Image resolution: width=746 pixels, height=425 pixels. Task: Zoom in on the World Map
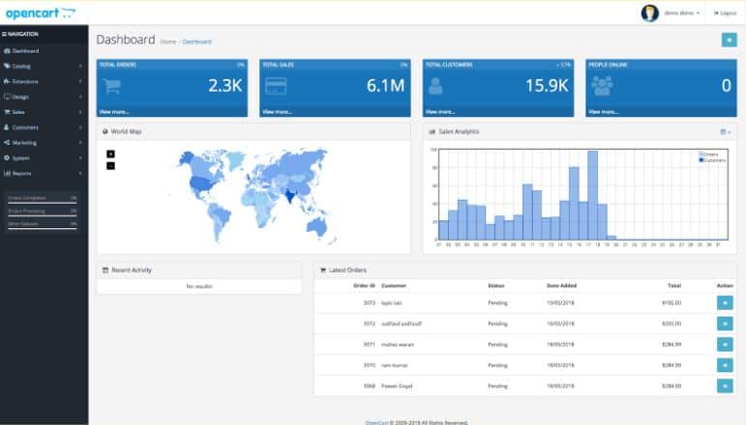click(x=110, y=154)
